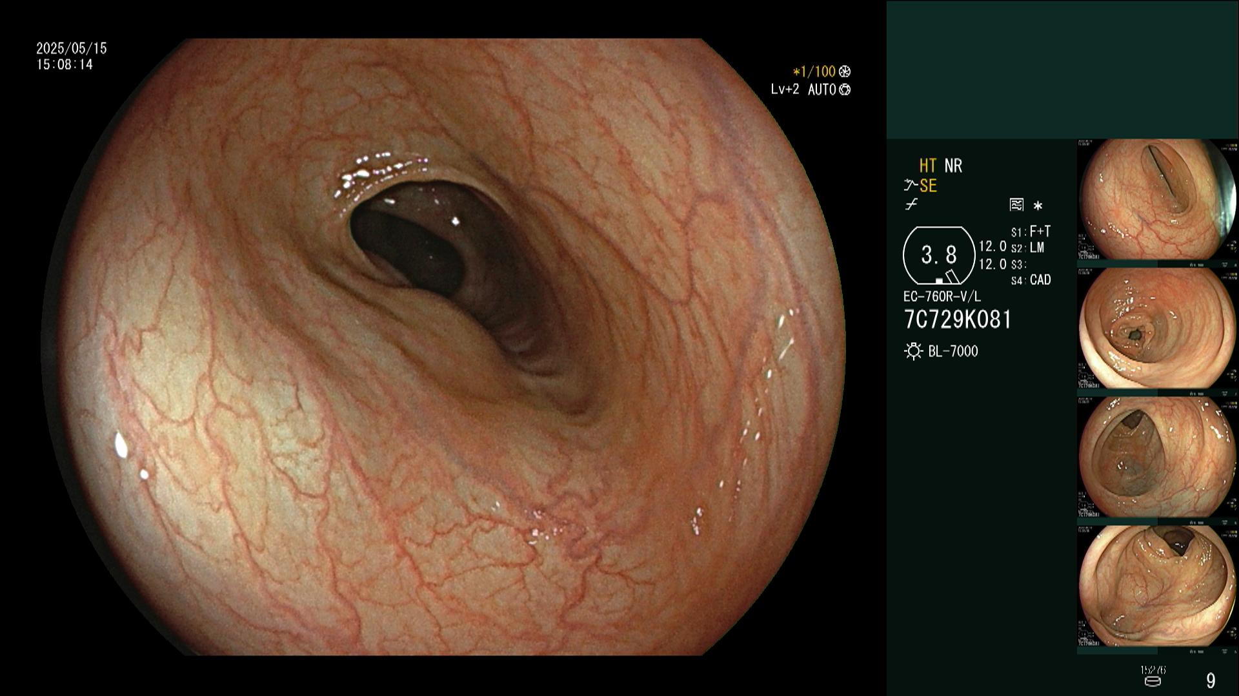Click the AUTO iris mode icon
Viewport: 1239px width, 696px height.
pyautogui.click(x=845, y=90)
